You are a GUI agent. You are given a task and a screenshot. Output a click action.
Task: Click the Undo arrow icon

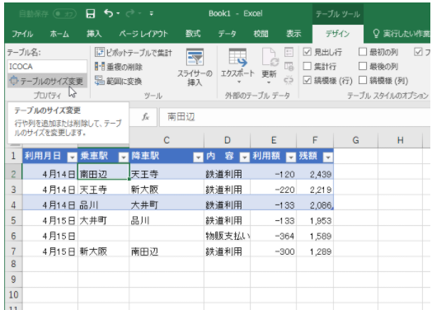click(x=109, y=13)
